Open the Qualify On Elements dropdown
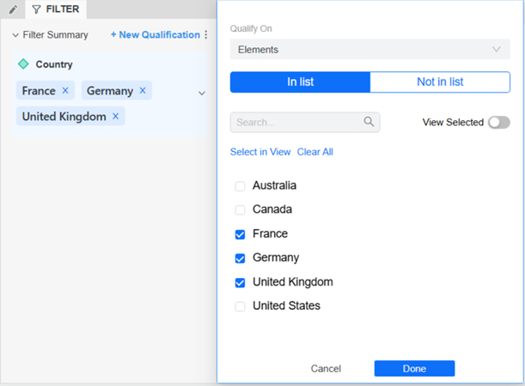The image size is (525, 386). (369, 50)
